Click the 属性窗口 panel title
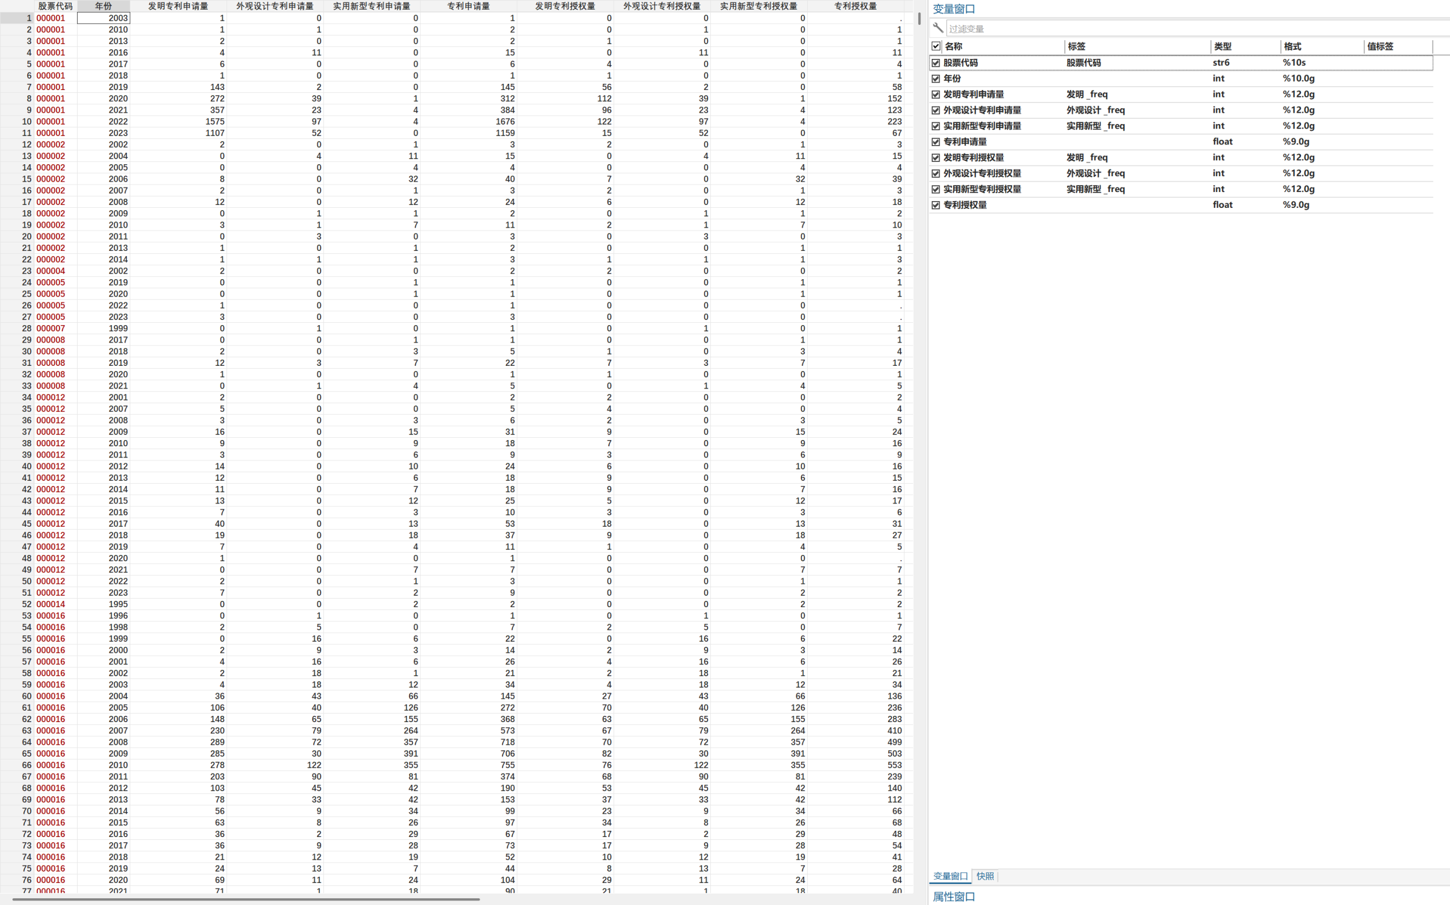The height and width of the screenshot is (905, 1450). pyautogui.click(x=953, y=896)
